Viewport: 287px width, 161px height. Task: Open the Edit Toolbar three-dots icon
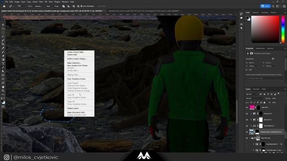click(3, 94)
